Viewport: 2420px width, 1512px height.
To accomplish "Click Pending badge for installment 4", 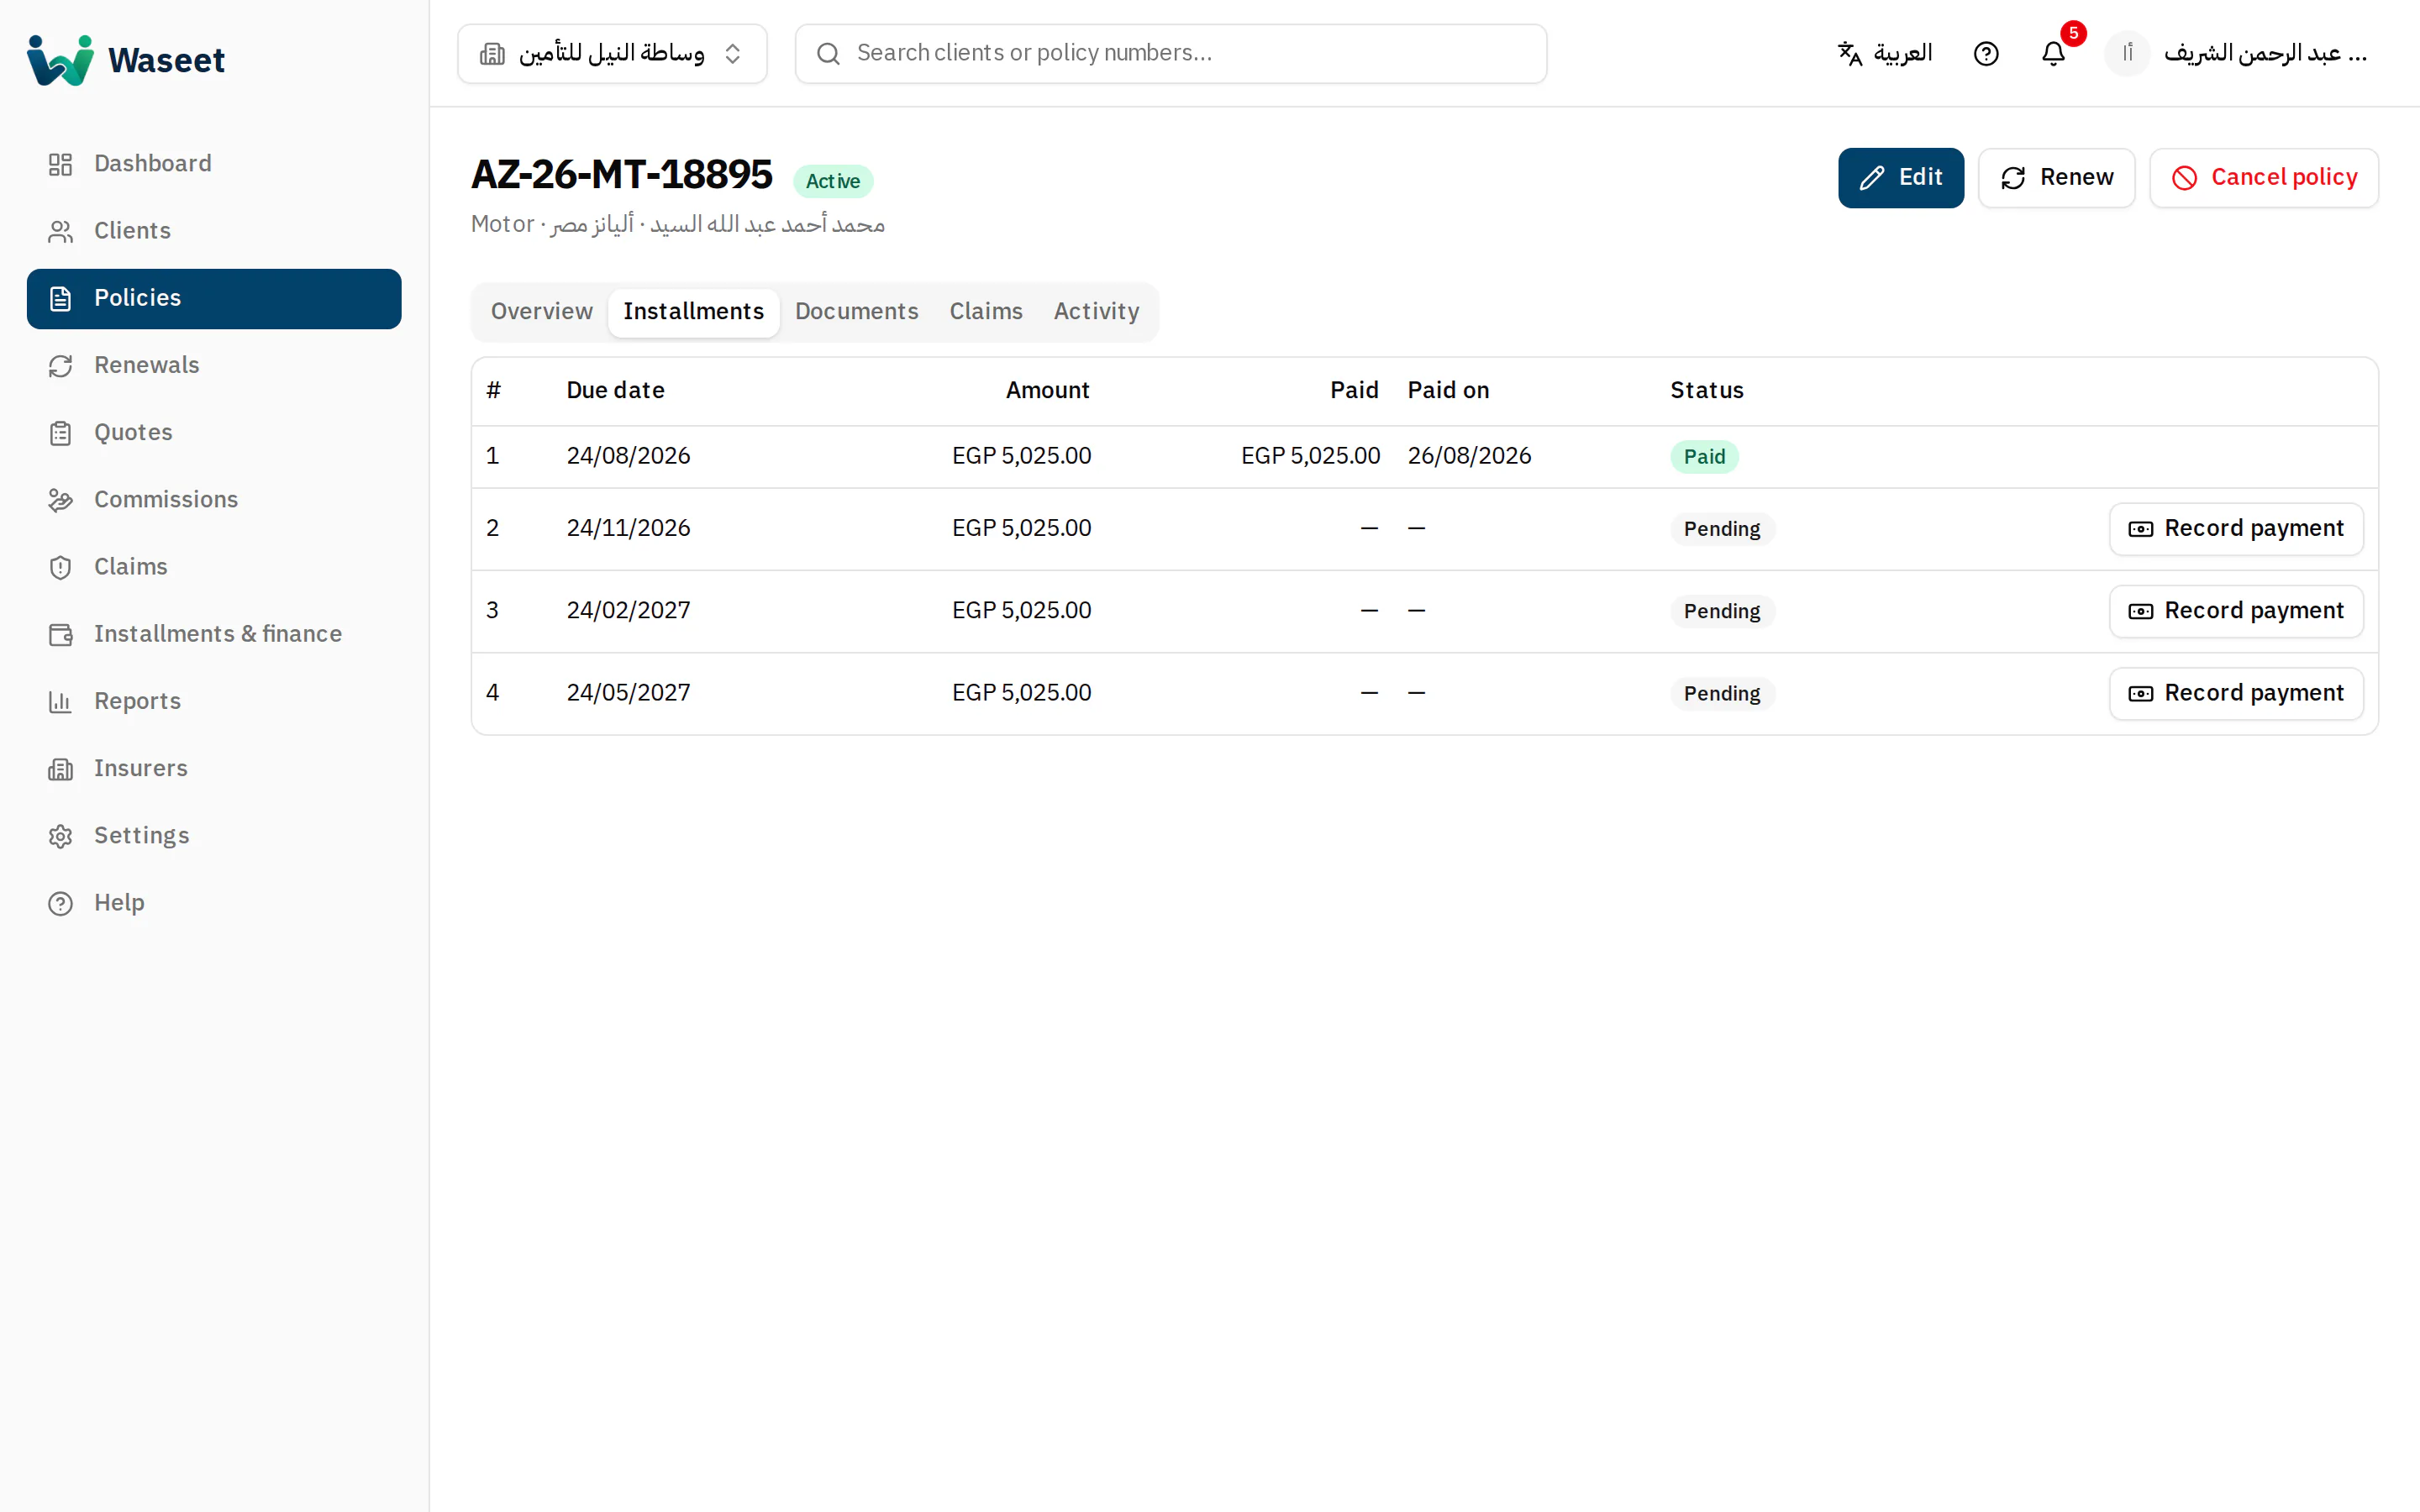I will tap(1722, 693).
